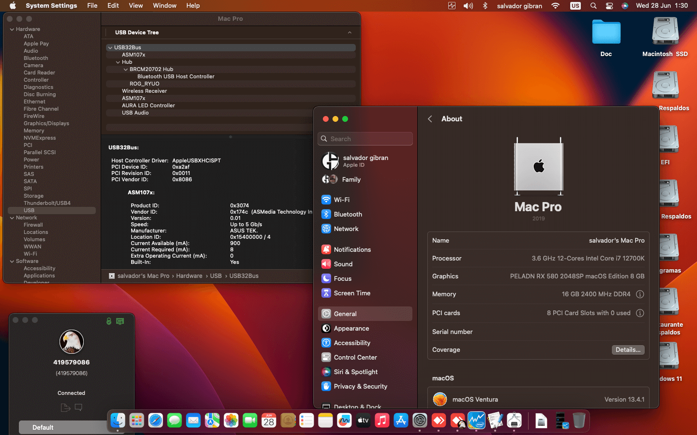The width and height of the screenshot is (697, 435).
Task: Select Focus in settings sidebar
Action: (x=365, y=278)
